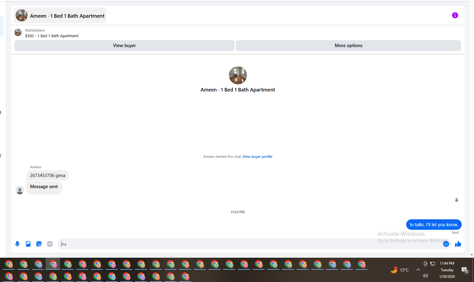
Task: Click the message 2673453706 gena
Action: [x=48, y=175]
